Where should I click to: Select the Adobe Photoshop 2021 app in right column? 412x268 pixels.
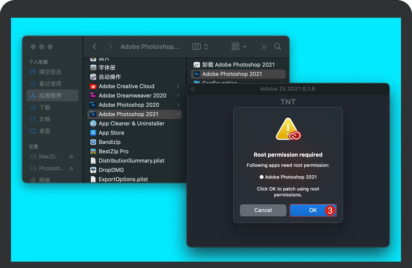pos(238,74)
